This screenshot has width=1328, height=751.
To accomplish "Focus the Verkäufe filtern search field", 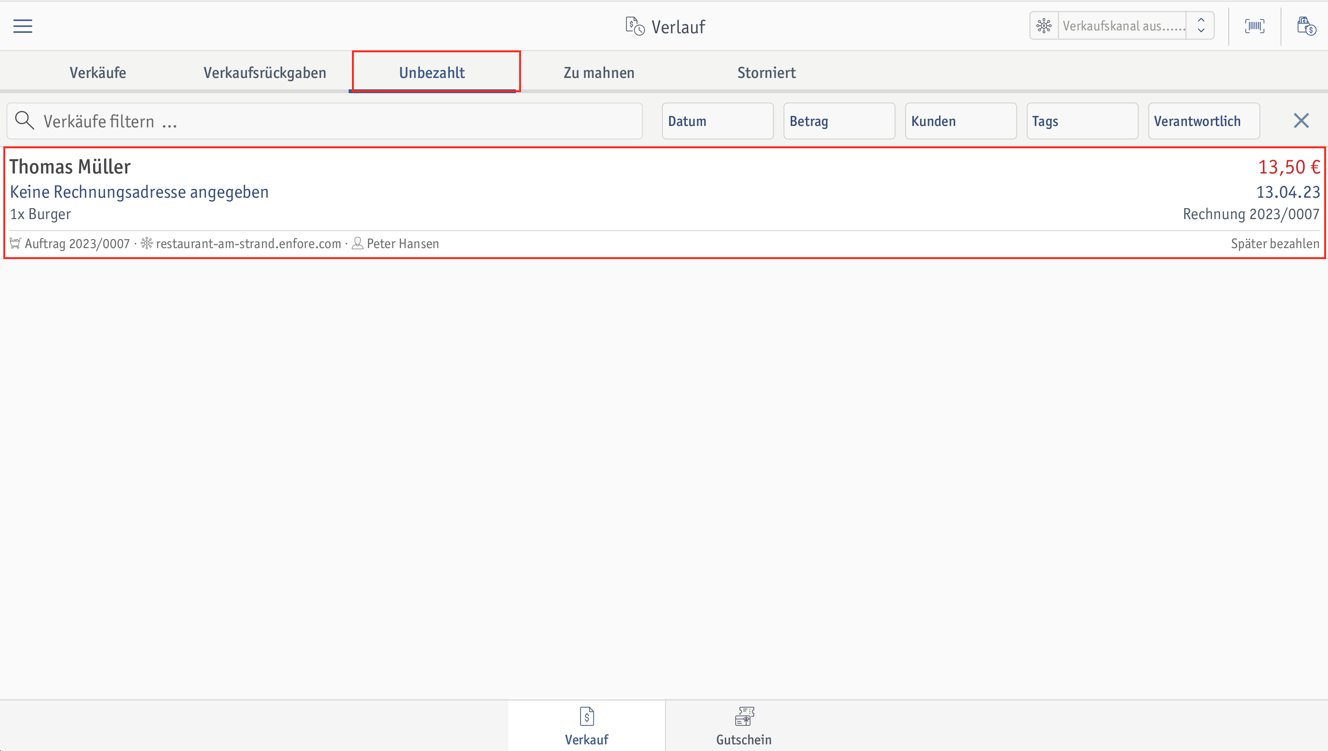I will point(325,121).
